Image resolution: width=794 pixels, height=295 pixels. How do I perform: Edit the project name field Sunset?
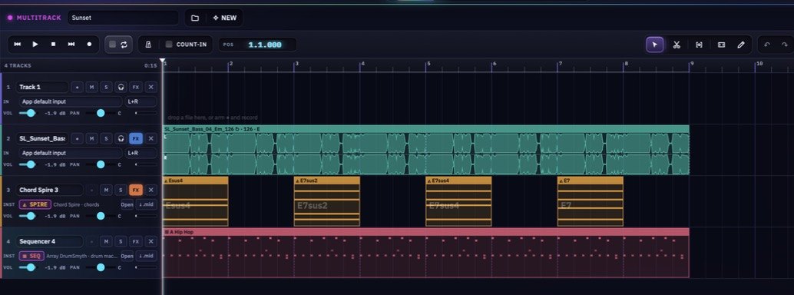click(123, 18)
